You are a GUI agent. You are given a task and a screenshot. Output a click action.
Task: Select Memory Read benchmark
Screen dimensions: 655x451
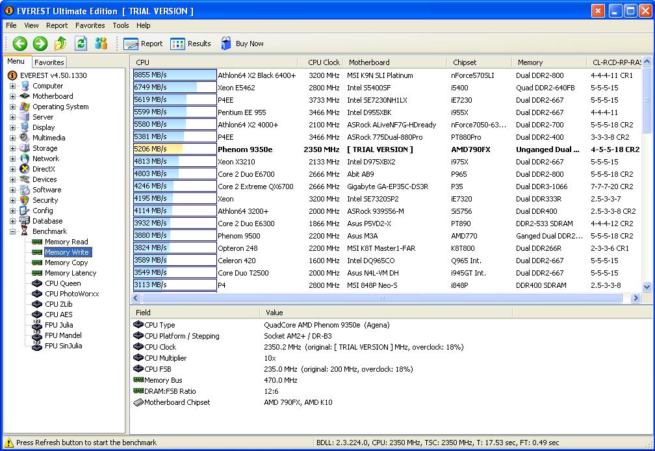(x=66, y=242)
